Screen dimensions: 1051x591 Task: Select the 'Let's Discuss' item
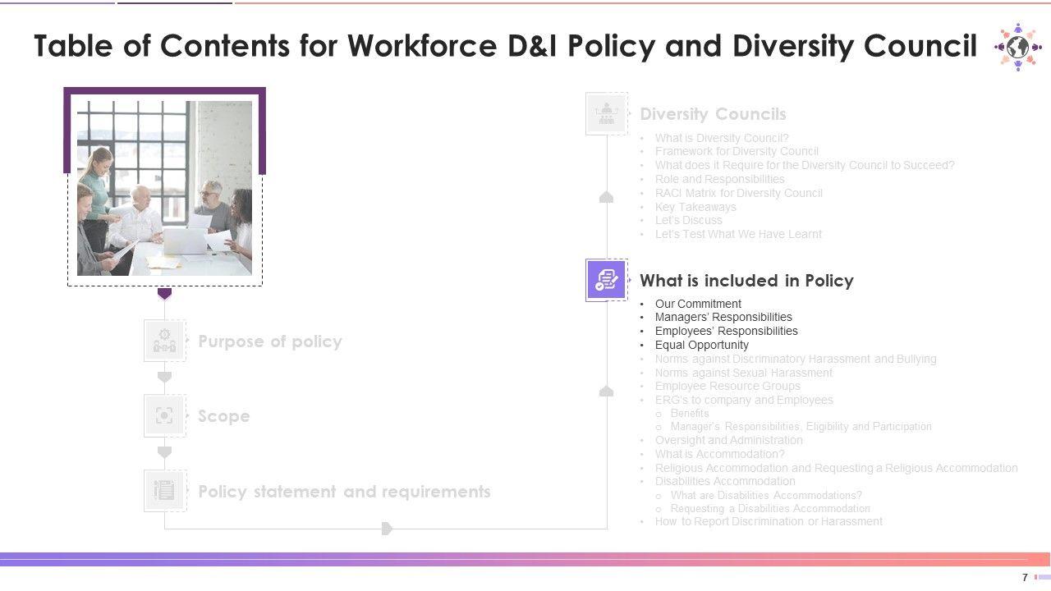pyautogui.click(x=689, y=220)
